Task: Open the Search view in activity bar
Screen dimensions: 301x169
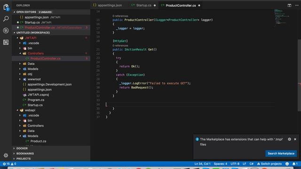Action: click(6, 19)
